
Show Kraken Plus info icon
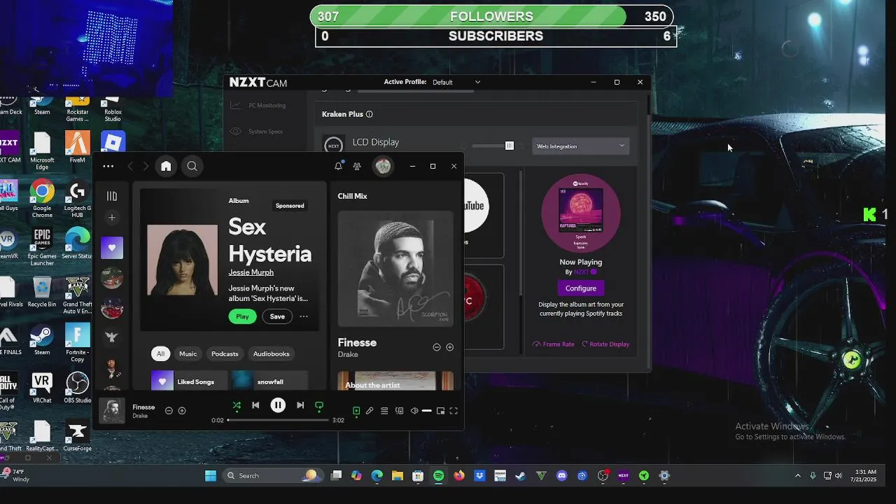369,114
